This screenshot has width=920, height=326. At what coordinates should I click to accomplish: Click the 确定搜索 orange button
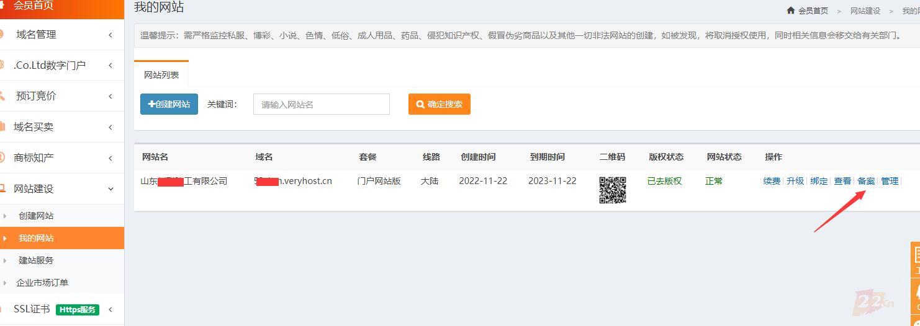click(440, 104)
